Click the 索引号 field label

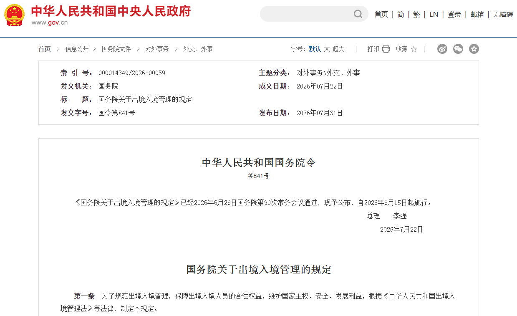pos(77,73)
